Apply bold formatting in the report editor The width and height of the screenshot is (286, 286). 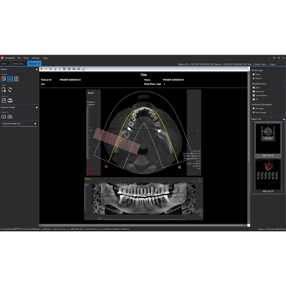(41, 69)
